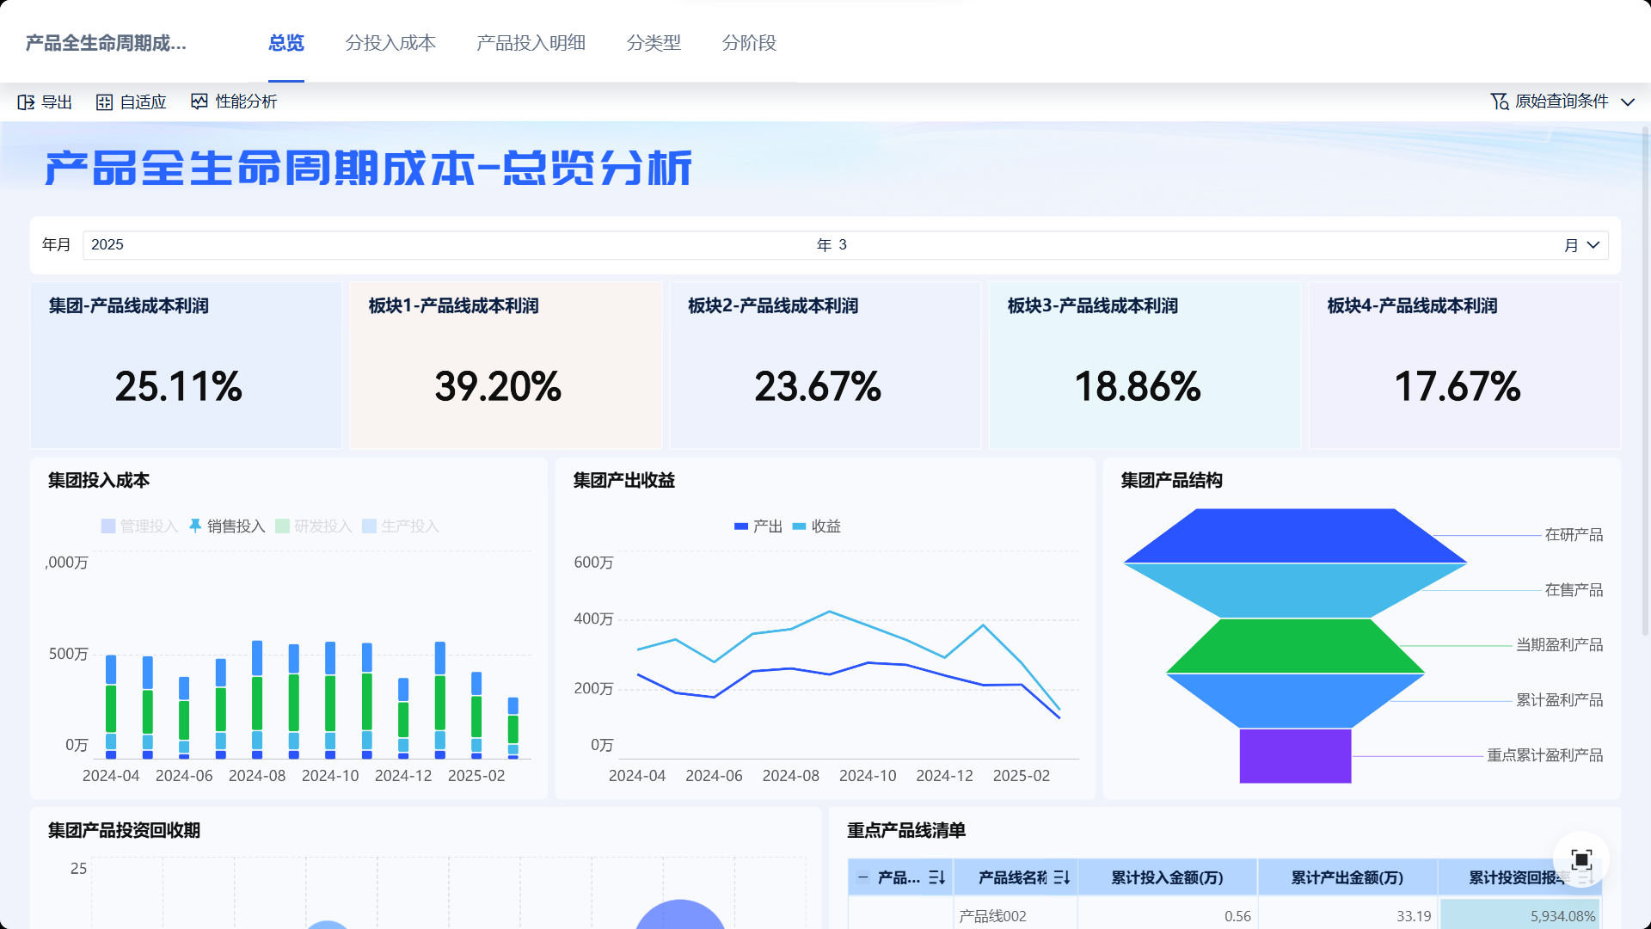Click the 板块1-产品线成本利润 KPI card
Screen dimensions: 1651x929
(x=506, y=366)
